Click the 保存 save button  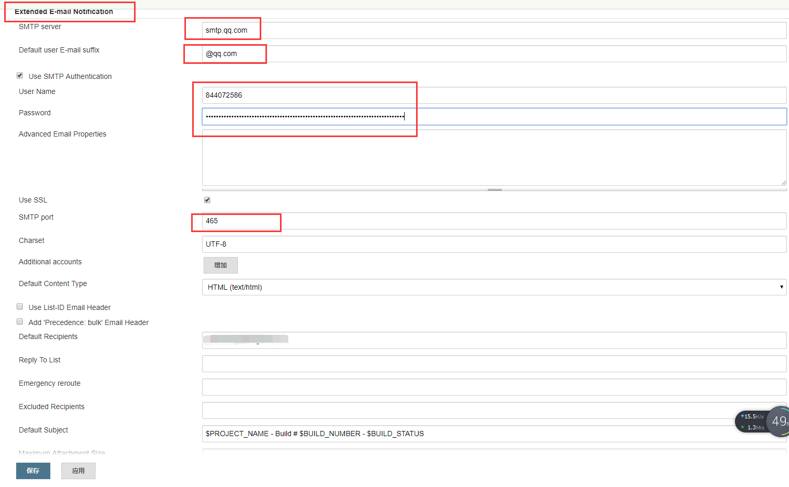pyautogui.click(x=33, y=471)
